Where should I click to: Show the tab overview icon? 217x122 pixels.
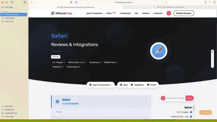pos(215,2)
